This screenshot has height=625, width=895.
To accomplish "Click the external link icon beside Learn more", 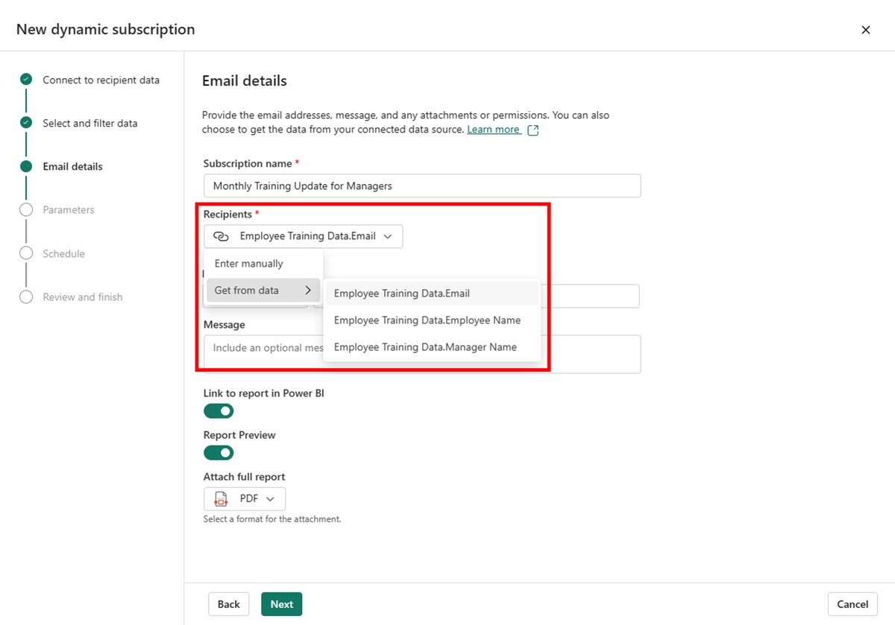I will coord(533,130).
